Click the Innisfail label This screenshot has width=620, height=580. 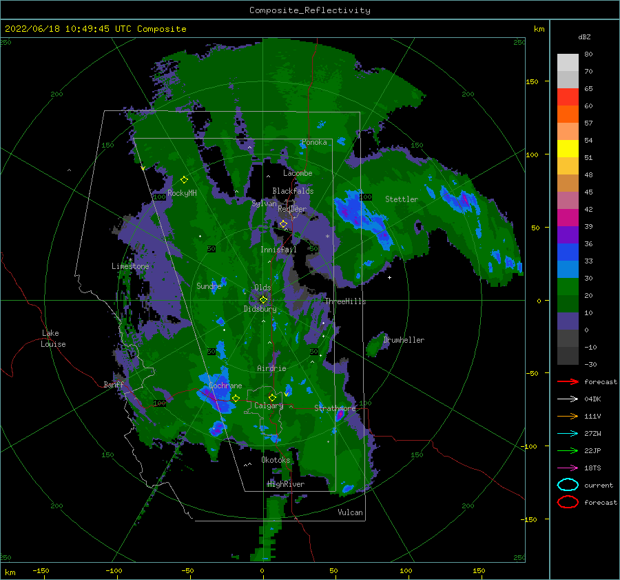tap(278, 250)
